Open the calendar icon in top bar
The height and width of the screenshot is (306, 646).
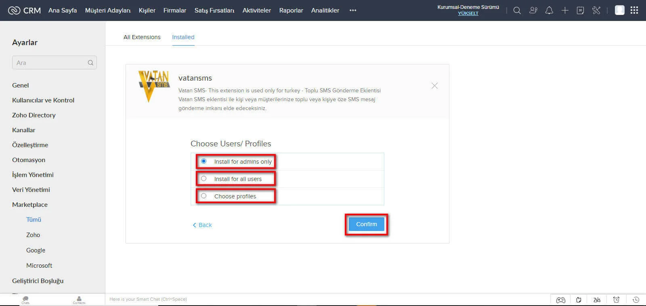coord(580,10)
